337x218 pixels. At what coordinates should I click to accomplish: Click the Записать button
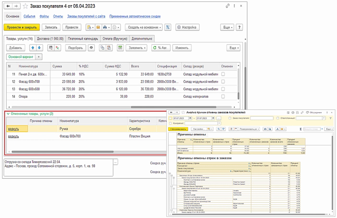click(x=51, y=27)
